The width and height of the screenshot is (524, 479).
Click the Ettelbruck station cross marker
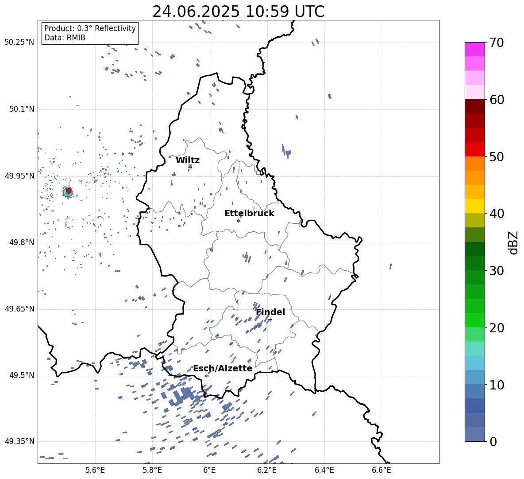(x=239, y=221)
